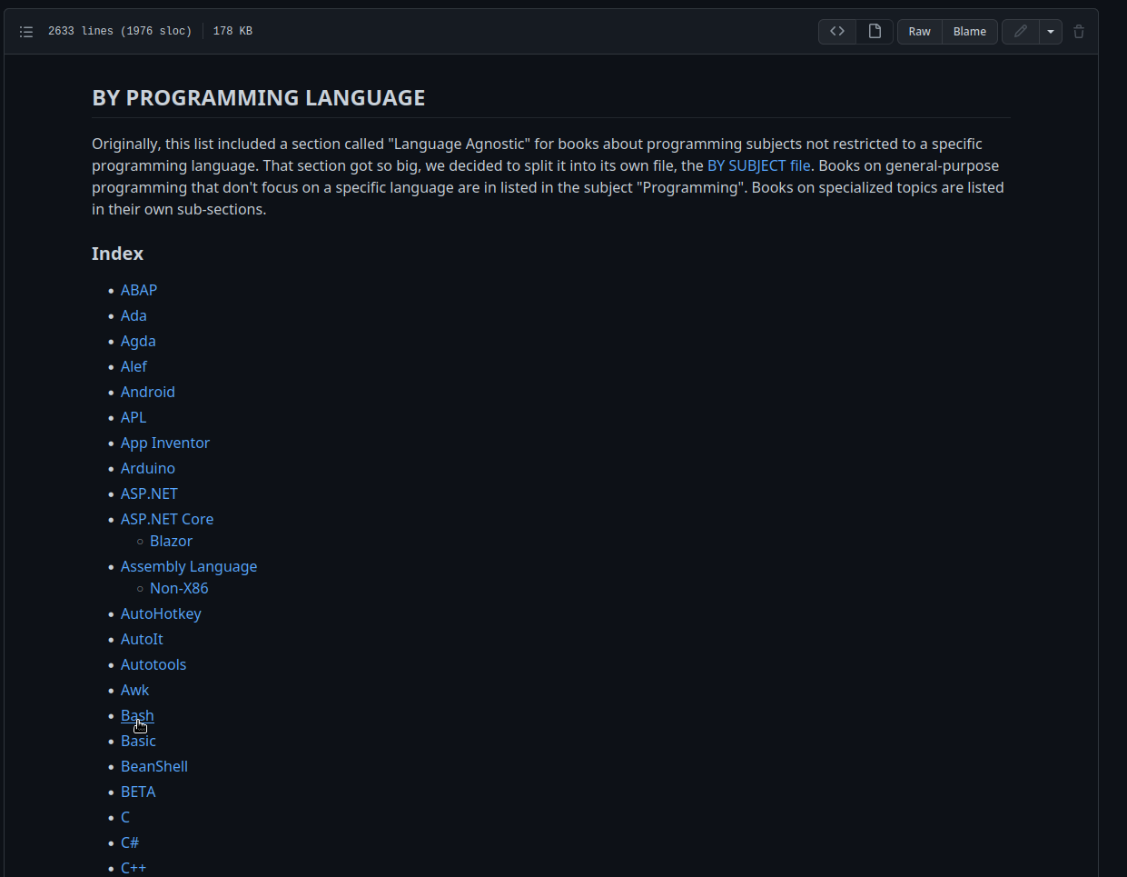Screen dimensions: 1127x877
Task: Go to the ASP.NET entry
Action: click(x=149, y=493)
